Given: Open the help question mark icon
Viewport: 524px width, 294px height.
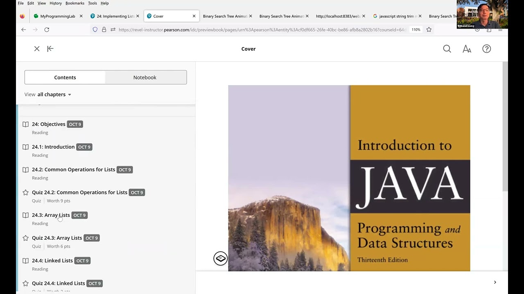Looking at the screenshot, I should [486, 49].
